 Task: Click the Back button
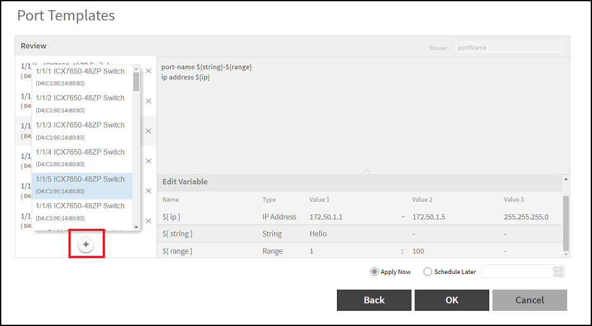pos(374,300)
